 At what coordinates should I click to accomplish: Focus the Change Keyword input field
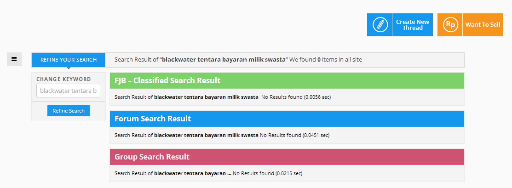tap(68, 91)
